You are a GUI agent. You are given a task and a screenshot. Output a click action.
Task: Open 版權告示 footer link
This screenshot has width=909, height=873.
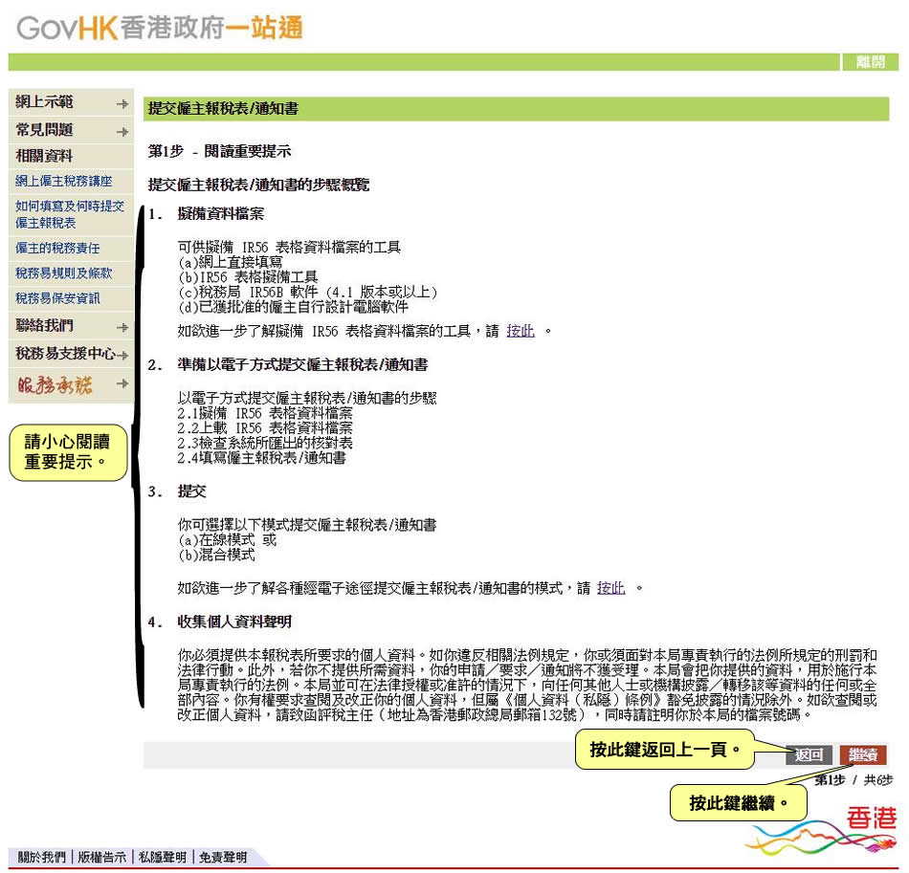click(102, 857)
